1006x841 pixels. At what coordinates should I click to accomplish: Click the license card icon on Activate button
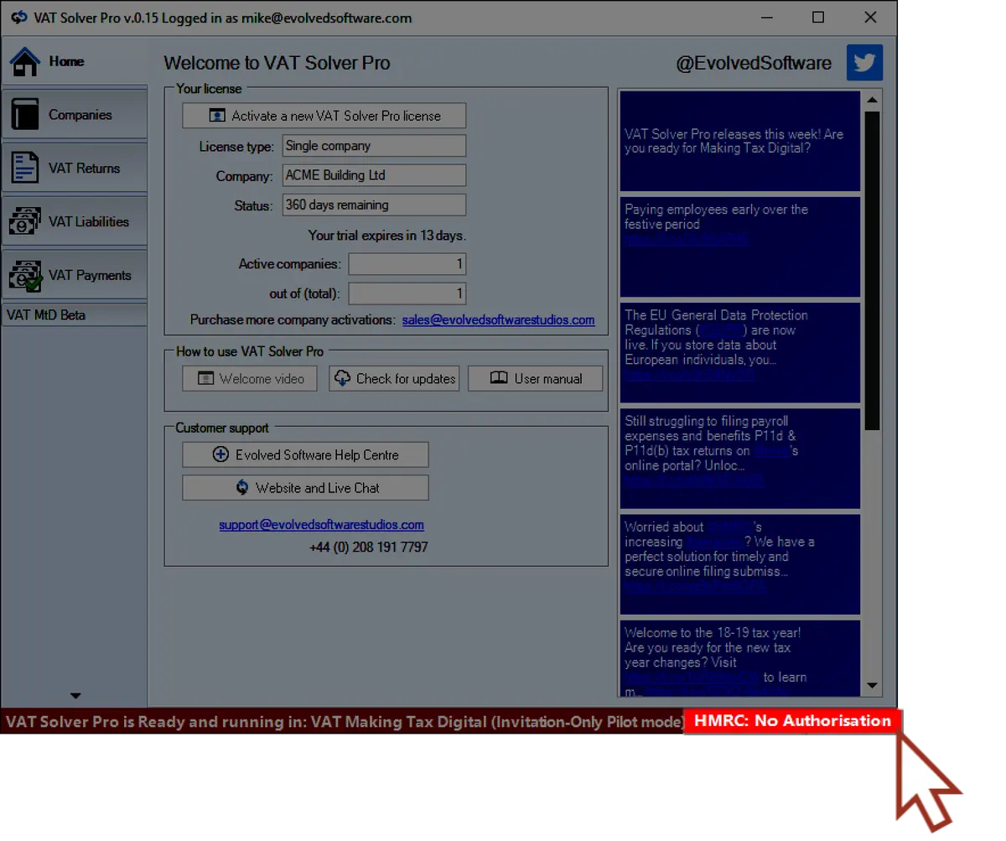tap(217, 116)
